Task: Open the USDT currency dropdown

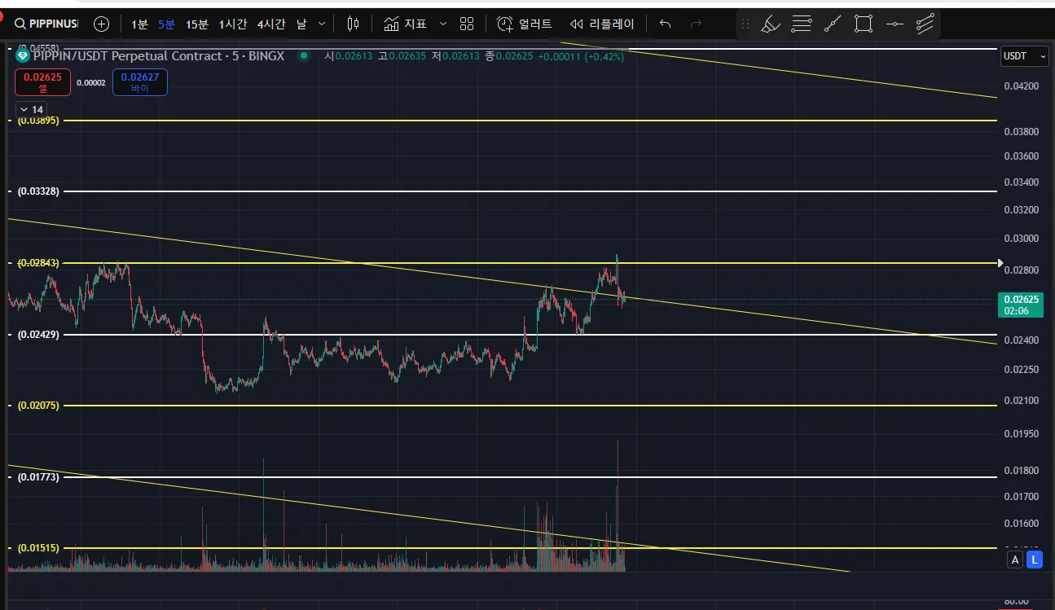Action: coord(1025,56)
